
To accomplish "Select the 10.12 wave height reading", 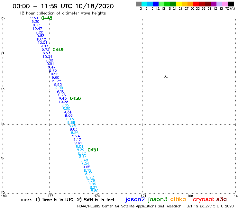I will [41, 39].
